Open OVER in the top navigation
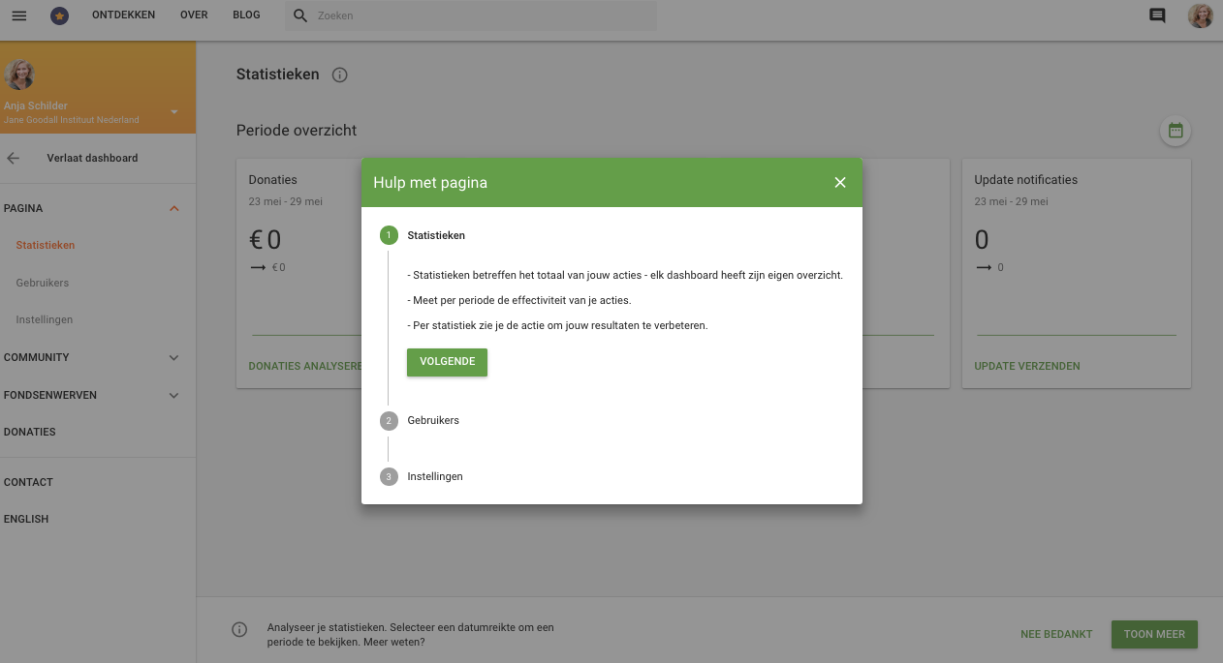 click(194, 15)
